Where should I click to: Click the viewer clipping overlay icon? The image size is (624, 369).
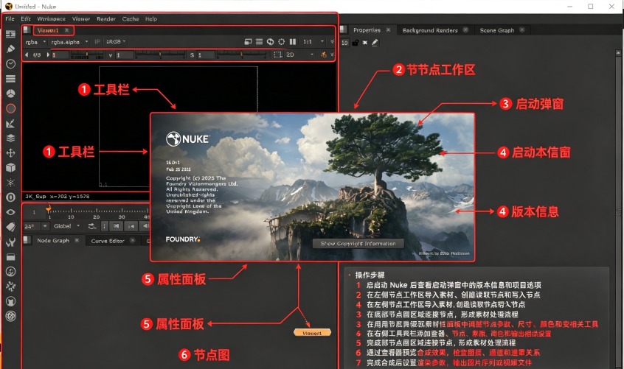(248, 42)
